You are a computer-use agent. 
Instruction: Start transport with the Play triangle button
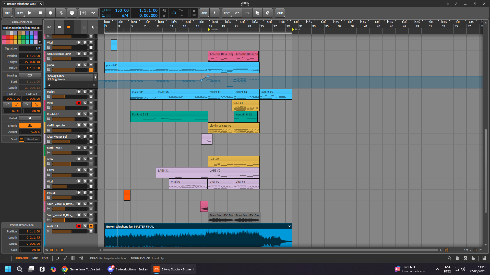pos(30,13)
